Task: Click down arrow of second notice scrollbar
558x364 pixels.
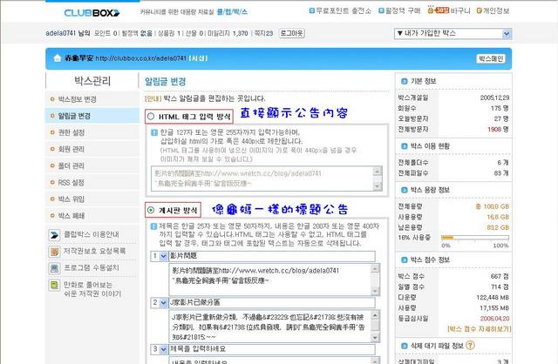Action: (x=375, y=338)
